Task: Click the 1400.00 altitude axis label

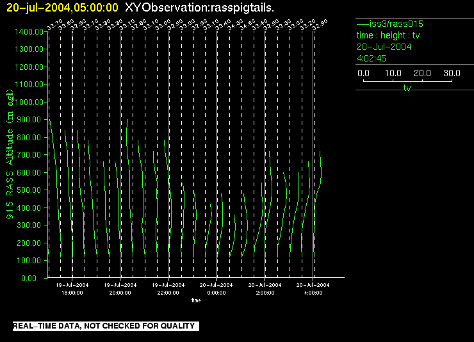Action: click(x=29, y=32)
